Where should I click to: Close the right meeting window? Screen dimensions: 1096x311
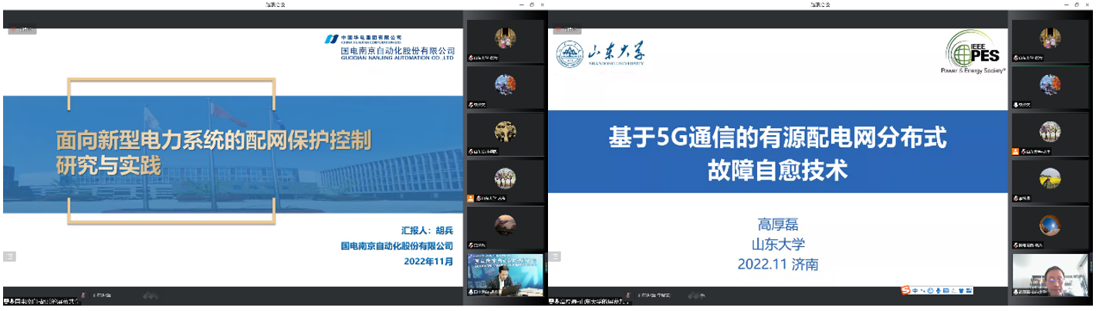pos(1087,5)
